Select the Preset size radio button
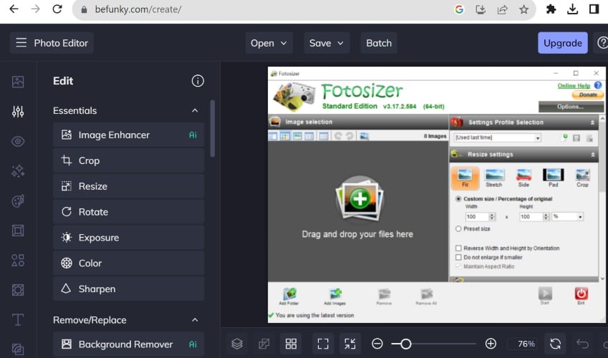The width and height of the screenshot is (608, 358). tap(458, 229)
